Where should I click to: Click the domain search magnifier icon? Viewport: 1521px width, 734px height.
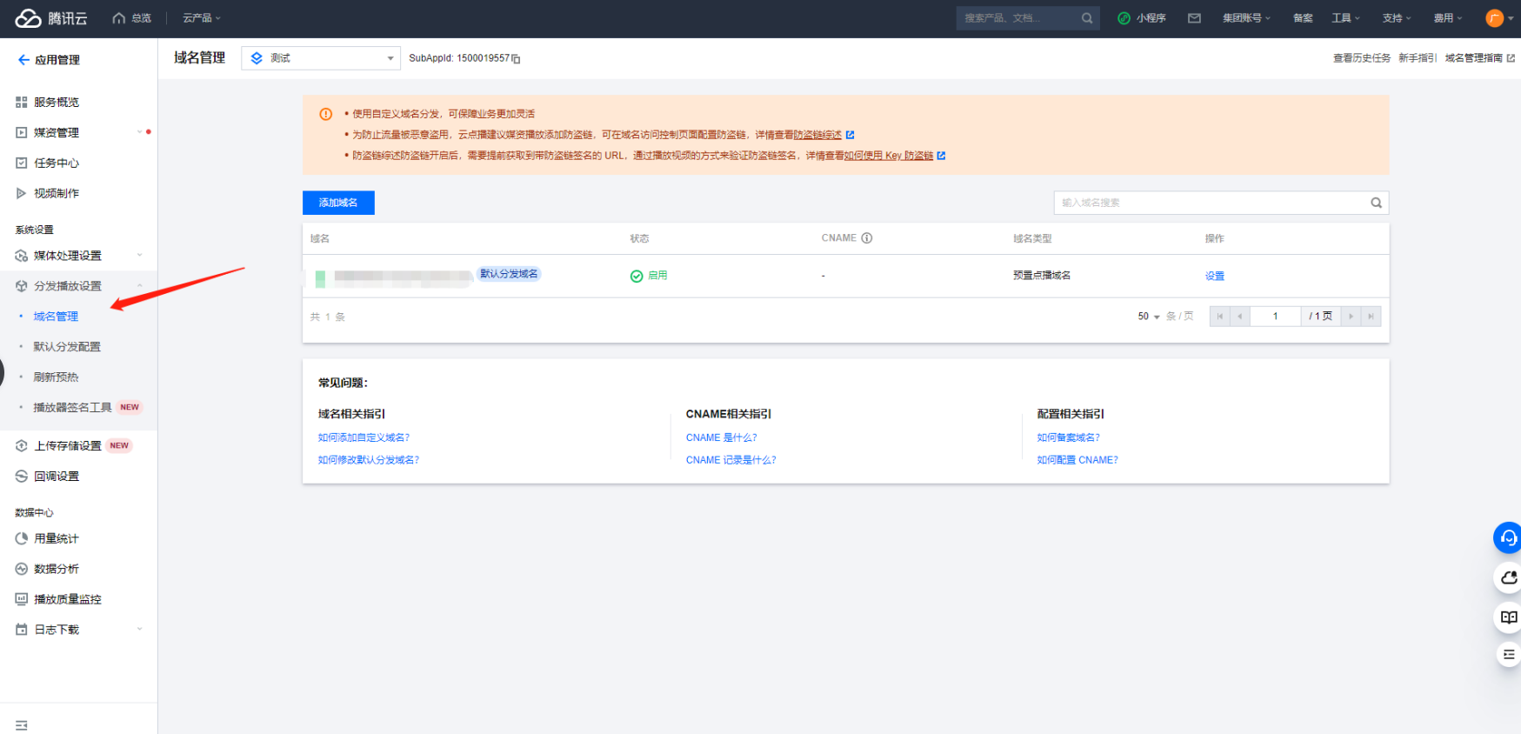1376,203
